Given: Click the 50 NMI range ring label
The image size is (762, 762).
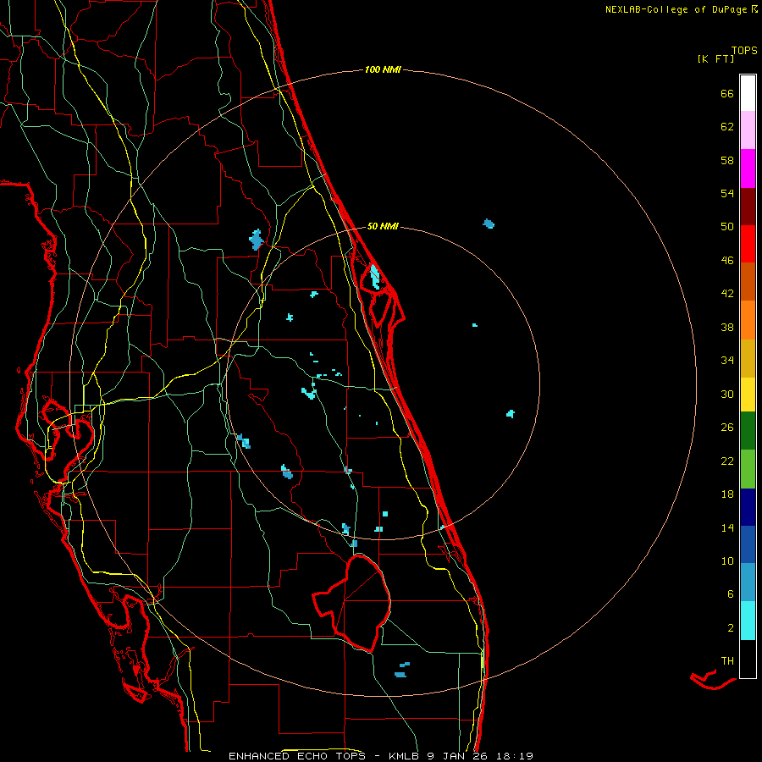Looking at the screenshot, I should point(383,226).
